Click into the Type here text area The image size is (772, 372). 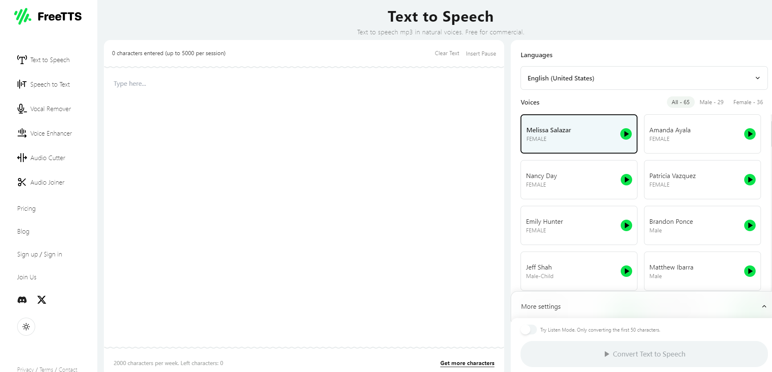303,204
